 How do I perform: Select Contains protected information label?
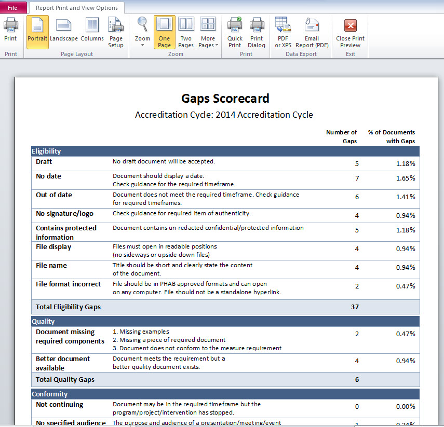66,232
